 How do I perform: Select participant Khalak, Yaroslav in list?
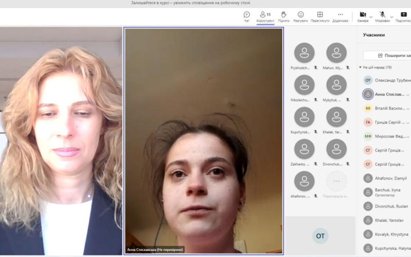point(387,221)
